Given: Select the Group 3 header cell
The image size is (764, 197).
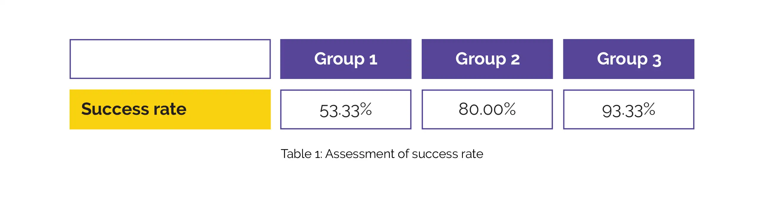Looking at the screenshot, I should [x=628, y=59].
